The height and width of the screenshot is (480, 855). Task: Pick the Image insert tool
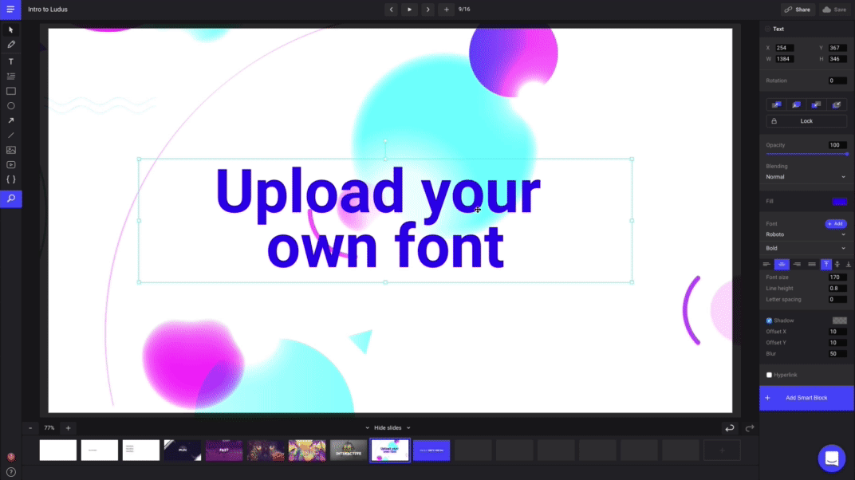tap(11, 150)
